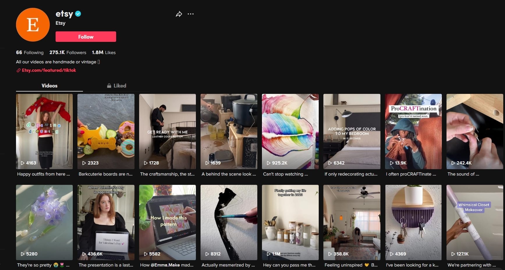Click the link icon beside Etsy.com URL
This screenshot has height=270, width=505.
(18, 70)
